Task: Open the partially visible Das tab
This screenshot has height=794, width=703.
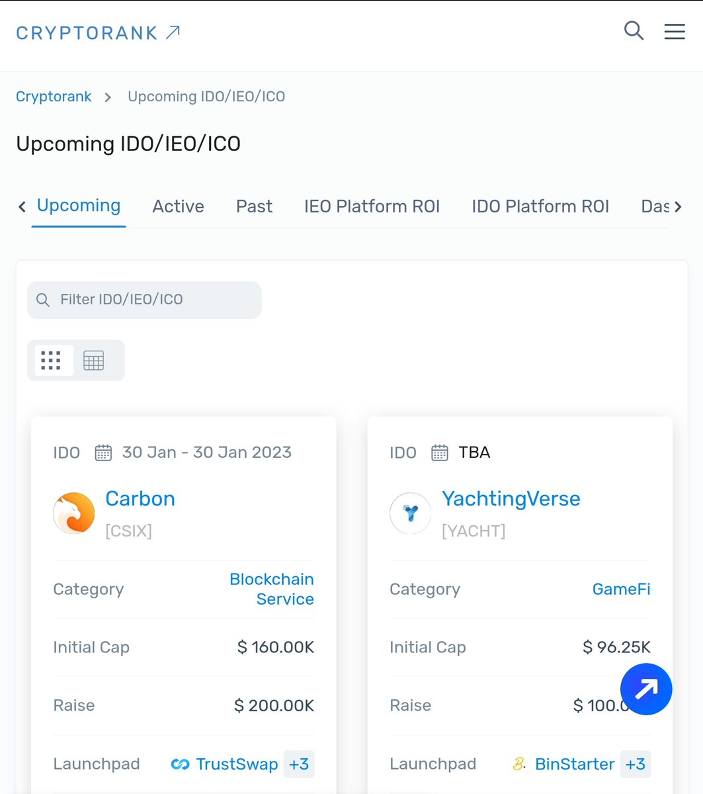Action: (655, 206)
